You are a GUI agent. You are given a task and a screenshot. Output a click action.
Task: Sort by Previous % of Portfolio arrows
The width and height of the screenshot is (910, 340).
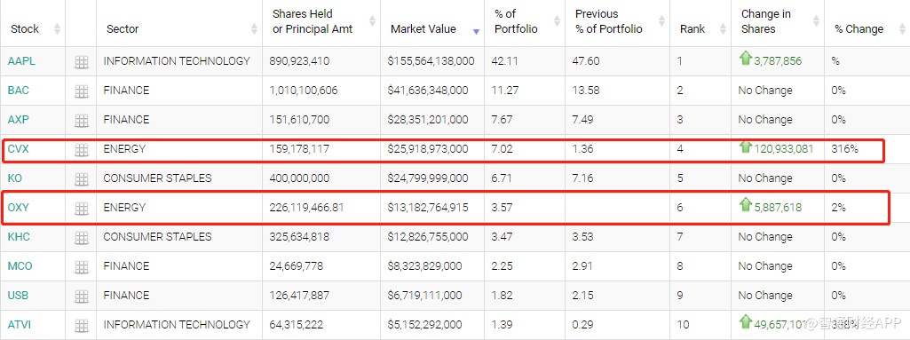point(661,21)
